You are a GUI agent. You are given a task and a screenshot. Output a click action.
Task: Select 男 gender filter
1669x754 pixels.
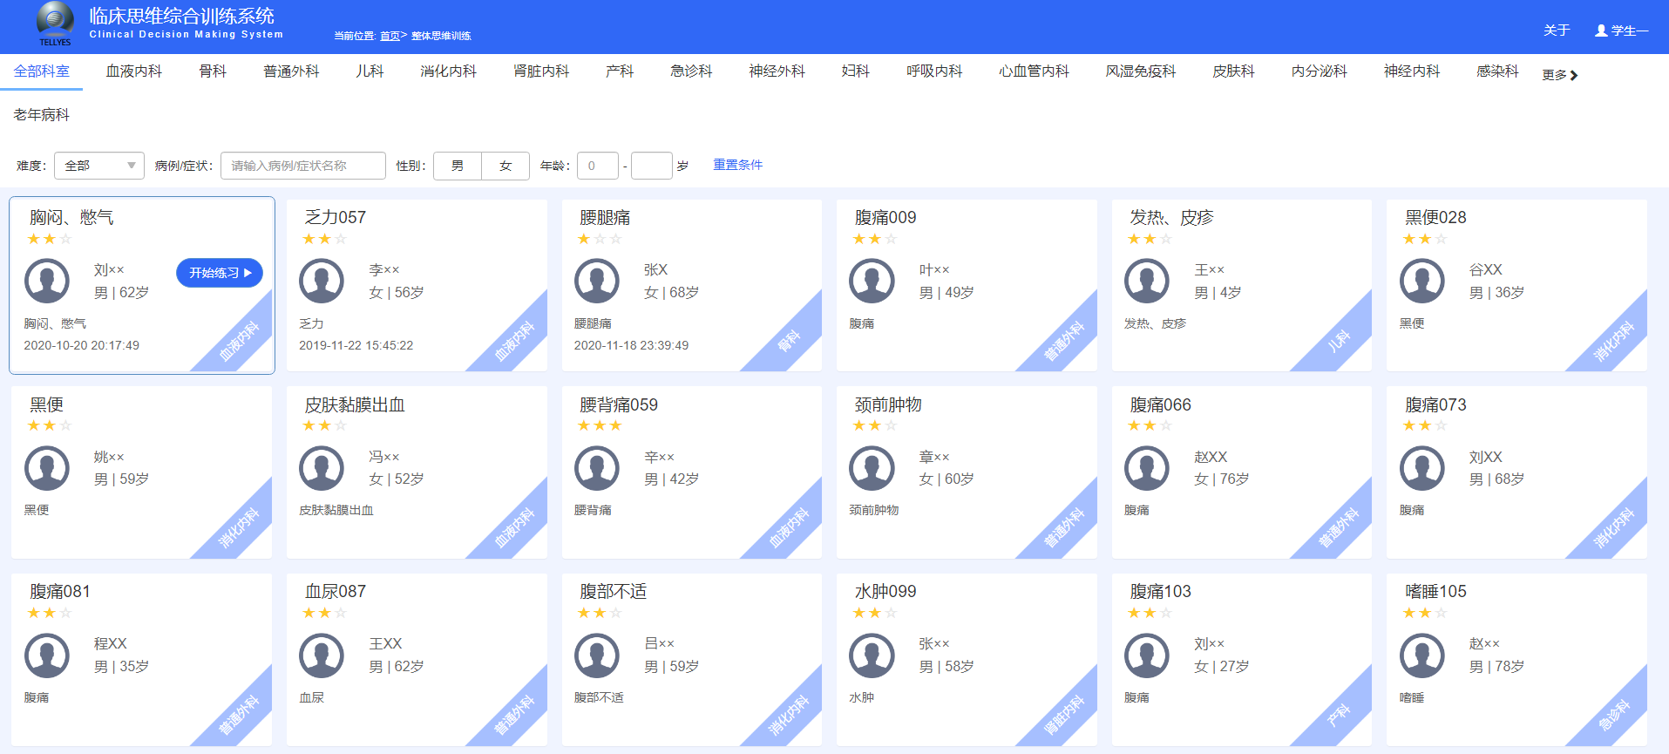458,166
